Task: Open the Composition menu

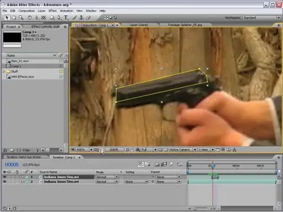Action: pyautogui.click(x=27, y=11)
